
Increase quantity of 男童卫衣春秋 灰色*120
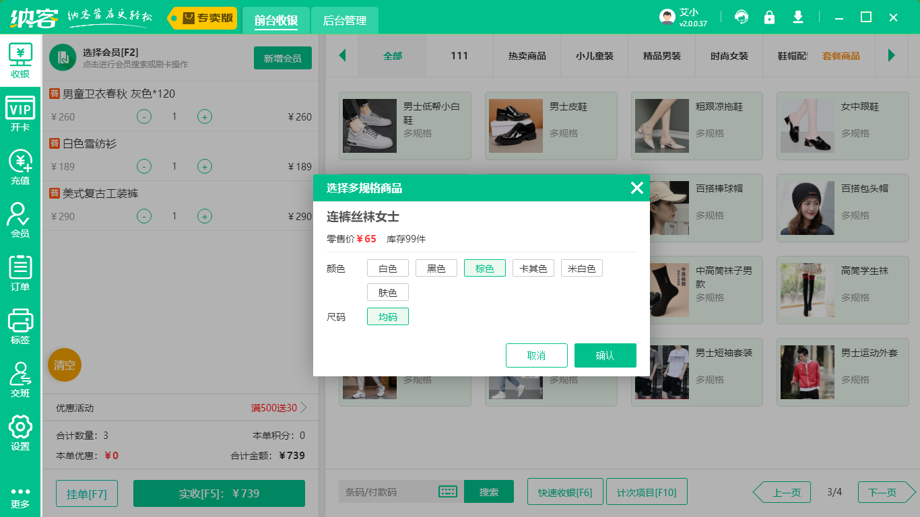pyautogui.click(x=205, y=116)
